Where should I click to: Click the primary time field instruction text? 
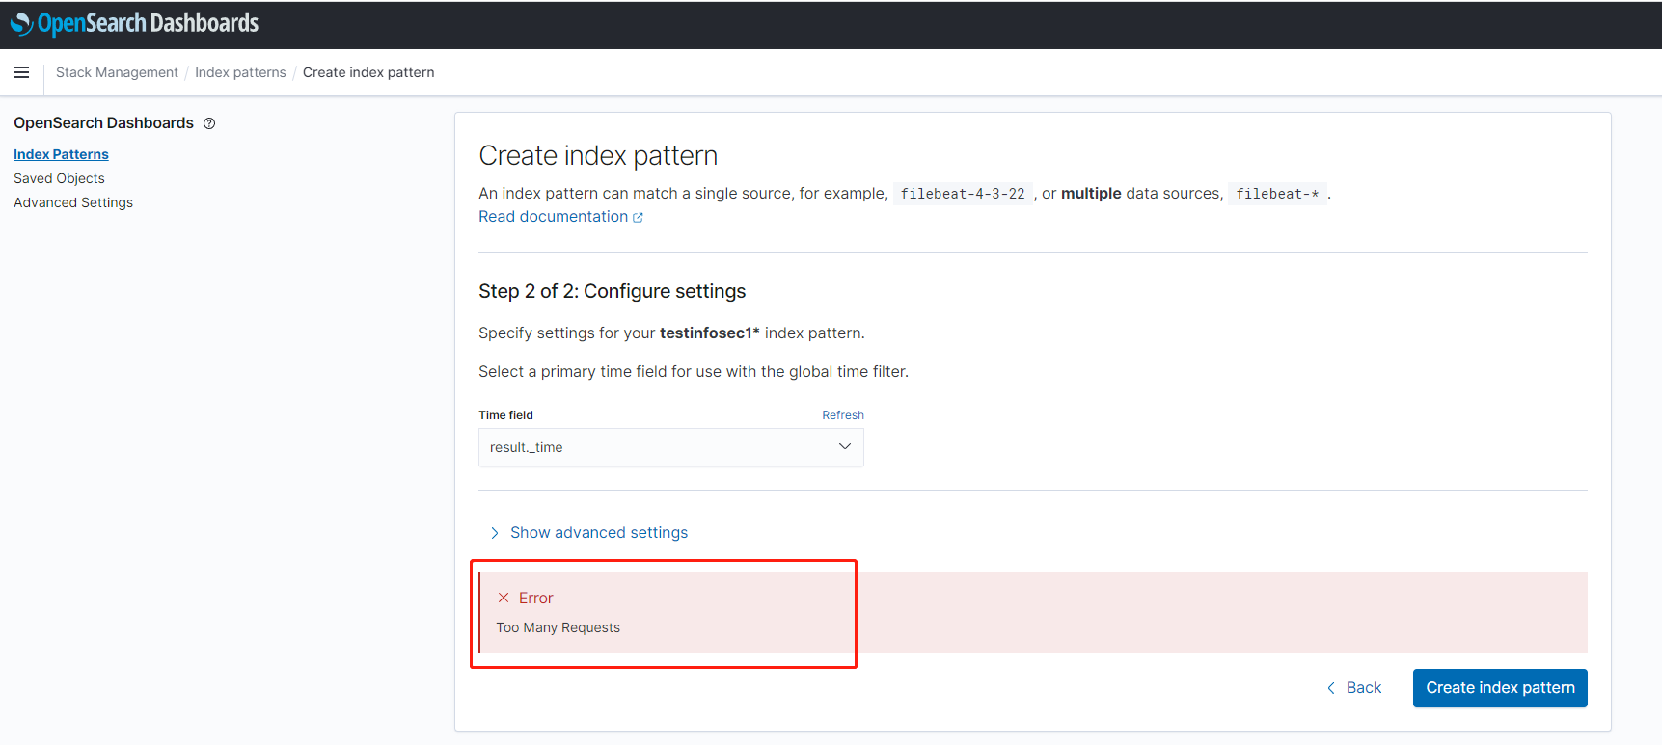pos(694,372)
